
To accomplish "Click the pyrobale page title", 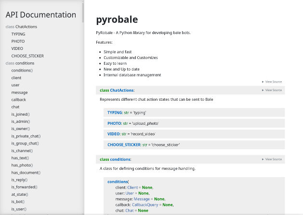I will [117, 20].
